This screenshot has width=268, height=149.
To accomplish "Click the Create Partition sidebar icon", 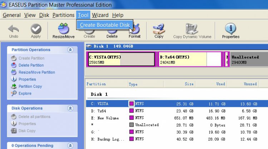I will point(14,58).
